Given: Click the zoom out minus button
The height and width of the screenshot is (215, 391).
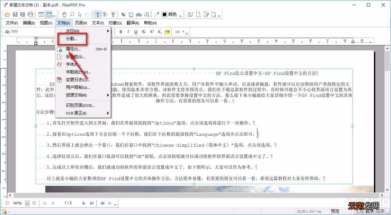Looking at the screenshot, I should tap(7, 203).
